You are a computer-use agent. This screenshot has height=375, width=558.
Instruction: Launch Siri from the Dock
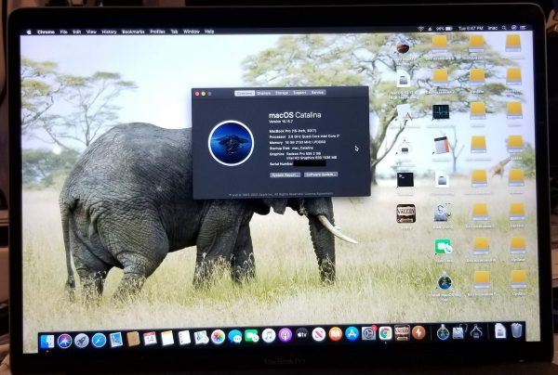[x=65, y=341]
